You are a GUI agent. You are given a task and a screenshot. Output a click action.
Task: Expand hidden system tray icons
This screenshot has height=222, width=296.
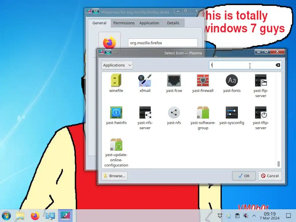pyautogui.click(x=254, y=216)
